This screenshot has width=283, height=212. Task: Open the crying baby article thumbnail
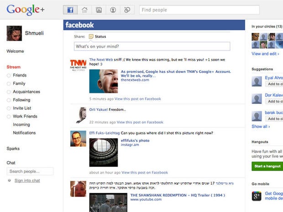(x=104, y=81)
